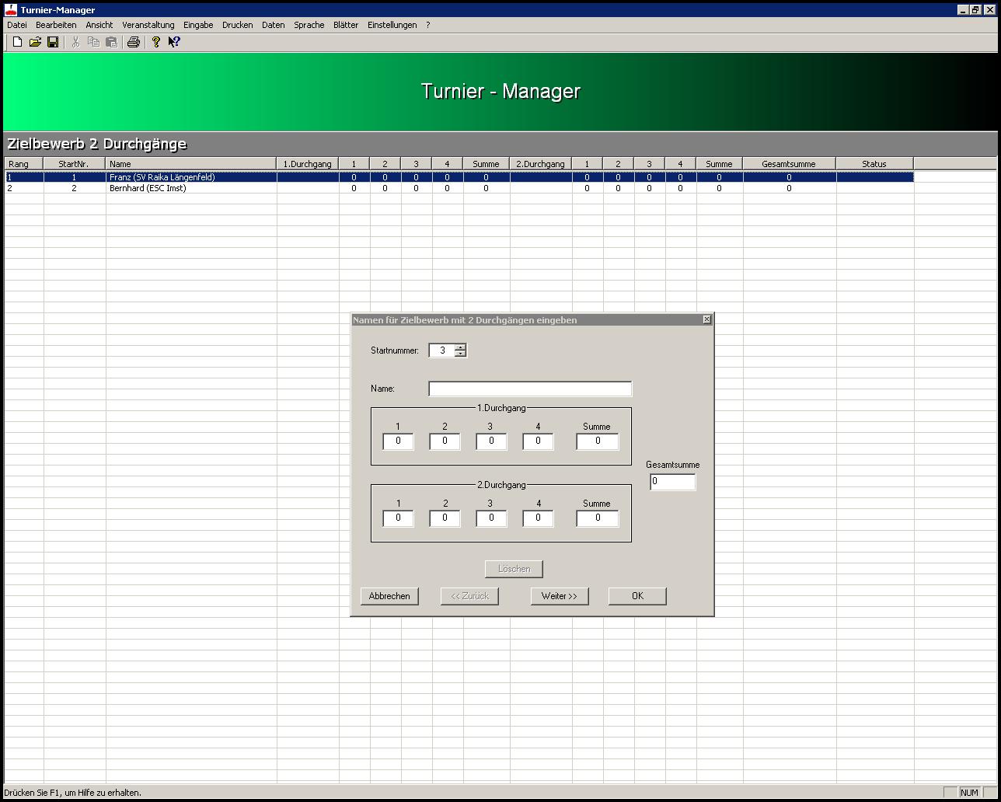Click the Summe field of 2.Durchgang

point(598,518)
